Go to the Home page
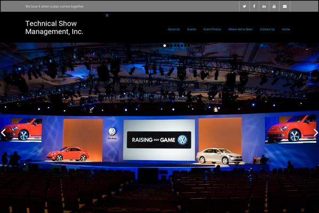This screenshot has width=319, height=213. (286, 29)
